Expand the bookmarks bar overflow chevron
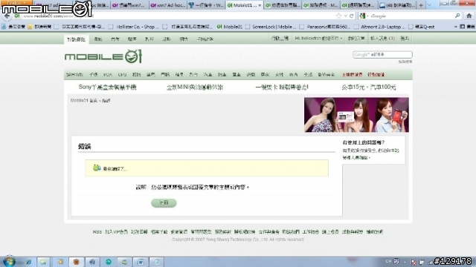 pos(455,27)
